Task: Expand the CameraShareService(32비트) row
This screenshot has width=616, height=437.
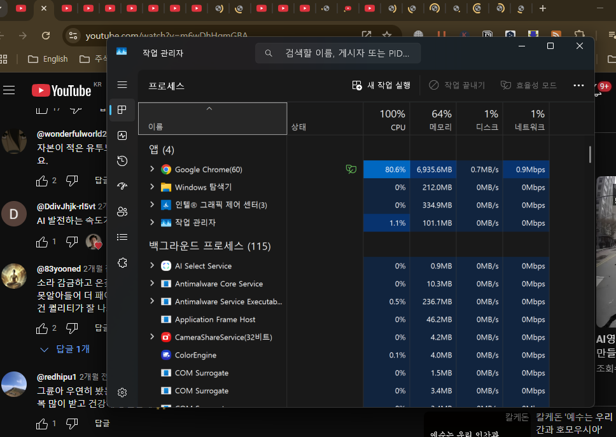Action: (152, 336)
